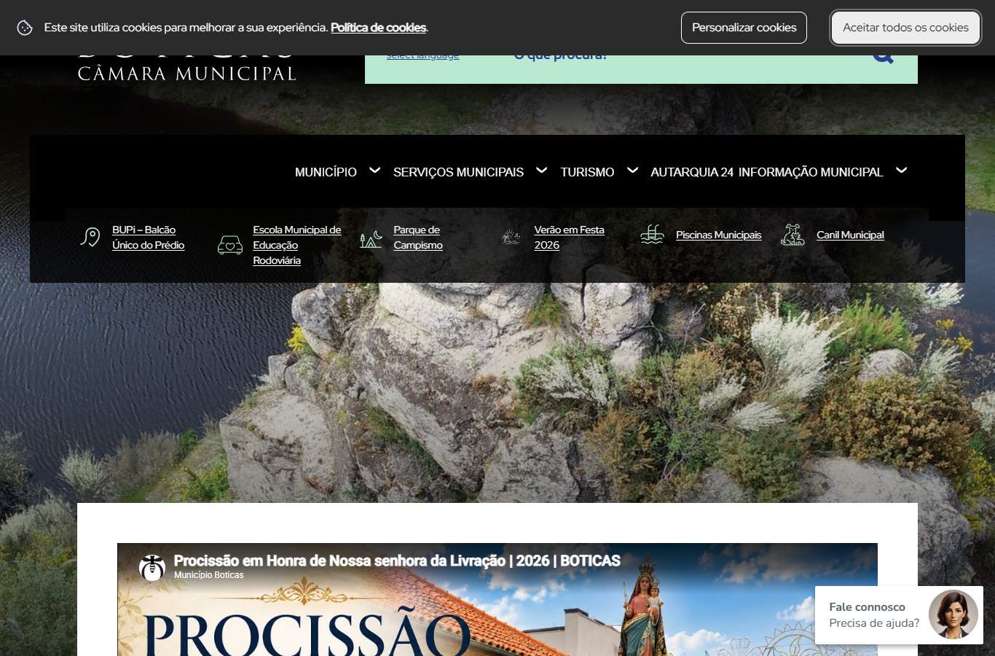The height and width of the screenshot is (656, 995).
Task: Open the Política de cookies link
Action: [378, 28]
